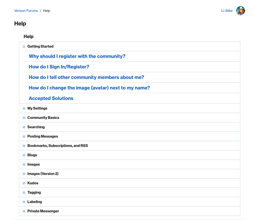Open Li-Silke's avatar image
This screenshot has height=220, width=253.
tap(240, 11)
